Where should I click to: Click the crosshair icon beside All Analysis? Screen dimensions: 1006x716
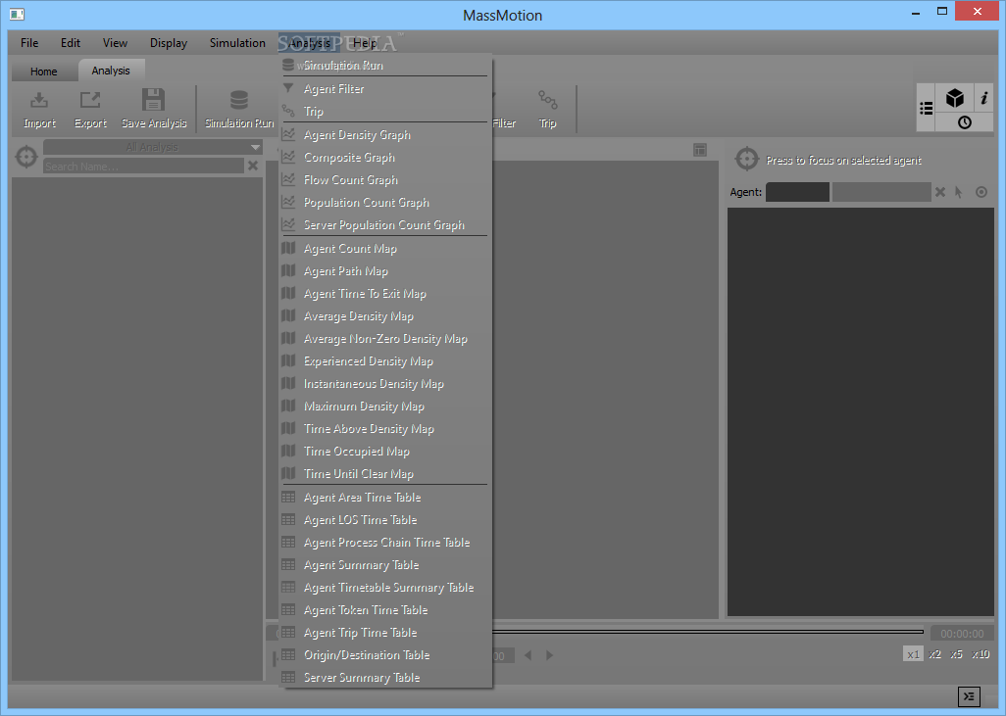click(26, 157)
